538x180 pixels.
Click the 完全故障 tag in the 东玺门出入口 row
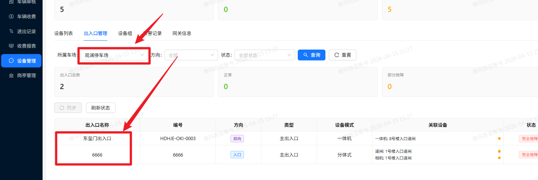click(x=529, y=139)
